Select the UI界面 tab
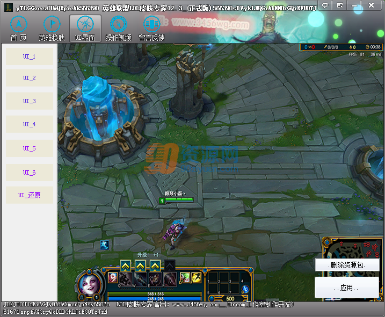385x317 pixels. click(85, 28)
